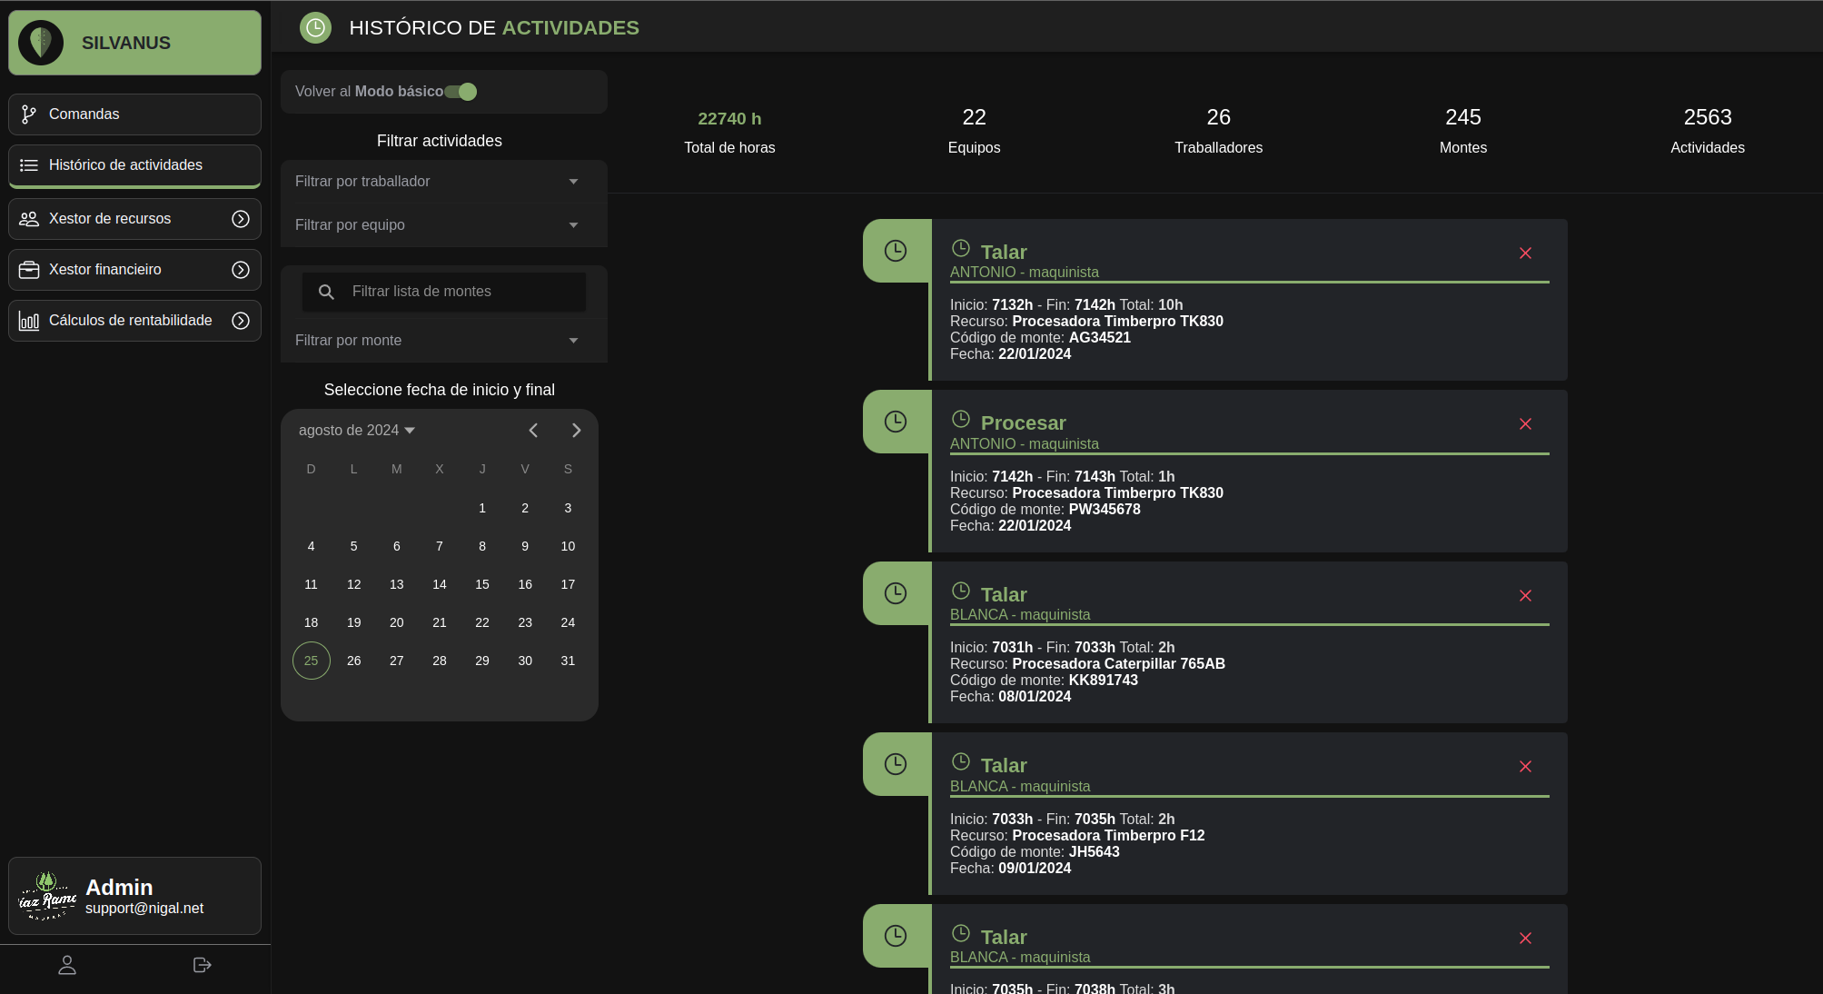The height and width of the screenshot is (994, 1823).
Task: Click the Procesar activity title
Action: pyautogui.click(x=1024, y=423)
